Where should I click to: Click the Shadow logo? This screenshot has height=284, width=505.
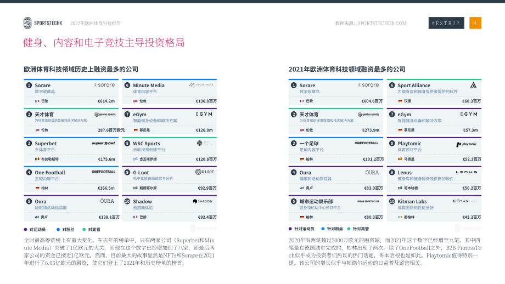pyautogui.click(x=203, y=201)
